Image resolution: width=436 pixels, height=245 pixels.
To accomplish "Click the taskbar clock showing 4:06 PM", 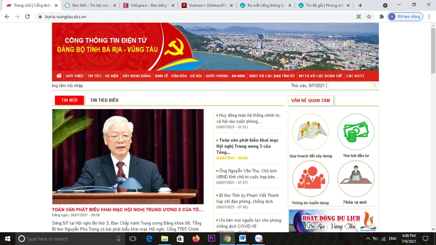I will point(409,238).
